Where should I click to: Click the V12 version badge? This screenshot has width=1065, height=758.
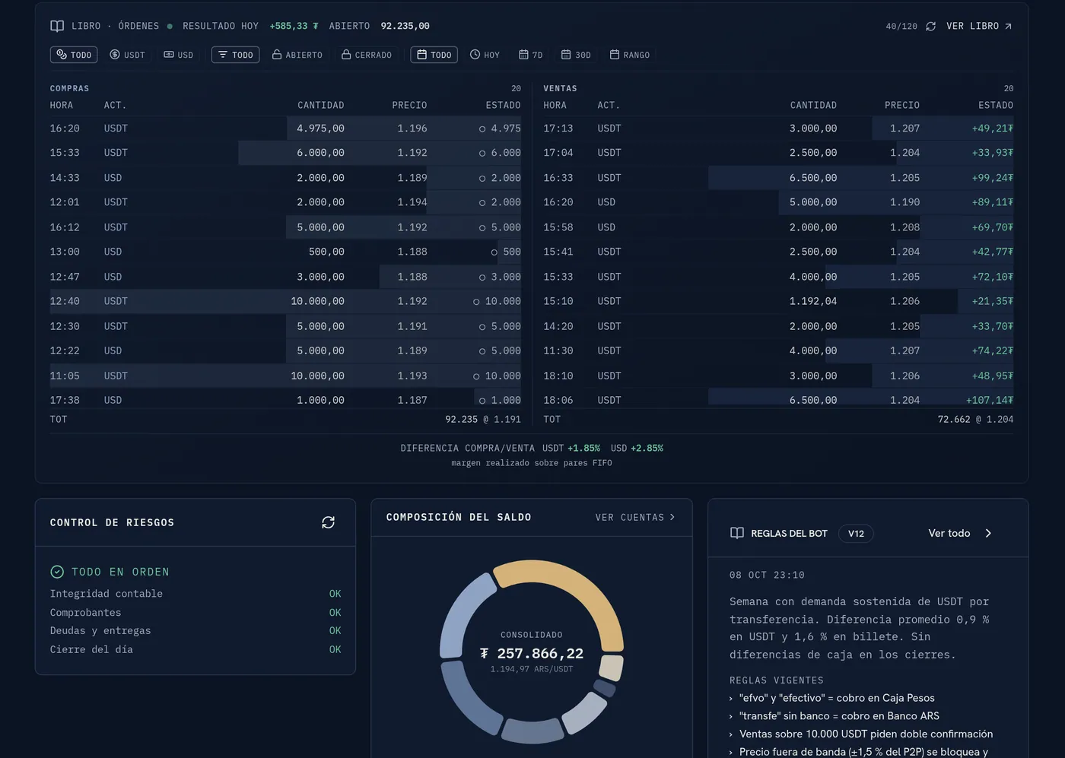point(856,533)
